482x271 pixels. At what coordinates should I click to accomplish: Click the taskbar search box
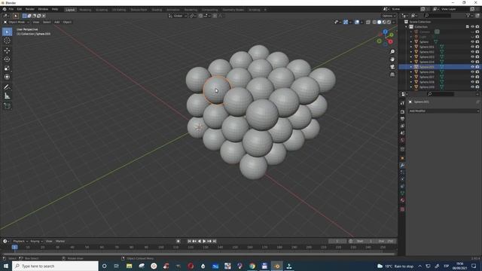point(55,266)
